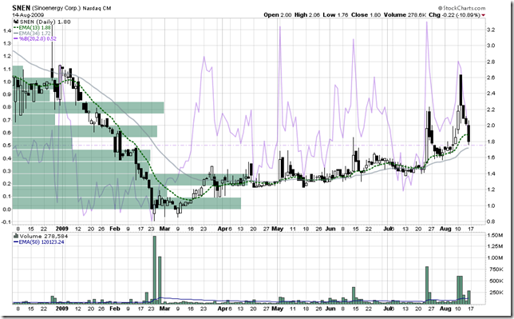Click Volume 278,584 legend in lower panel
This screenshot has width=514, height=319.
[44, 236]
